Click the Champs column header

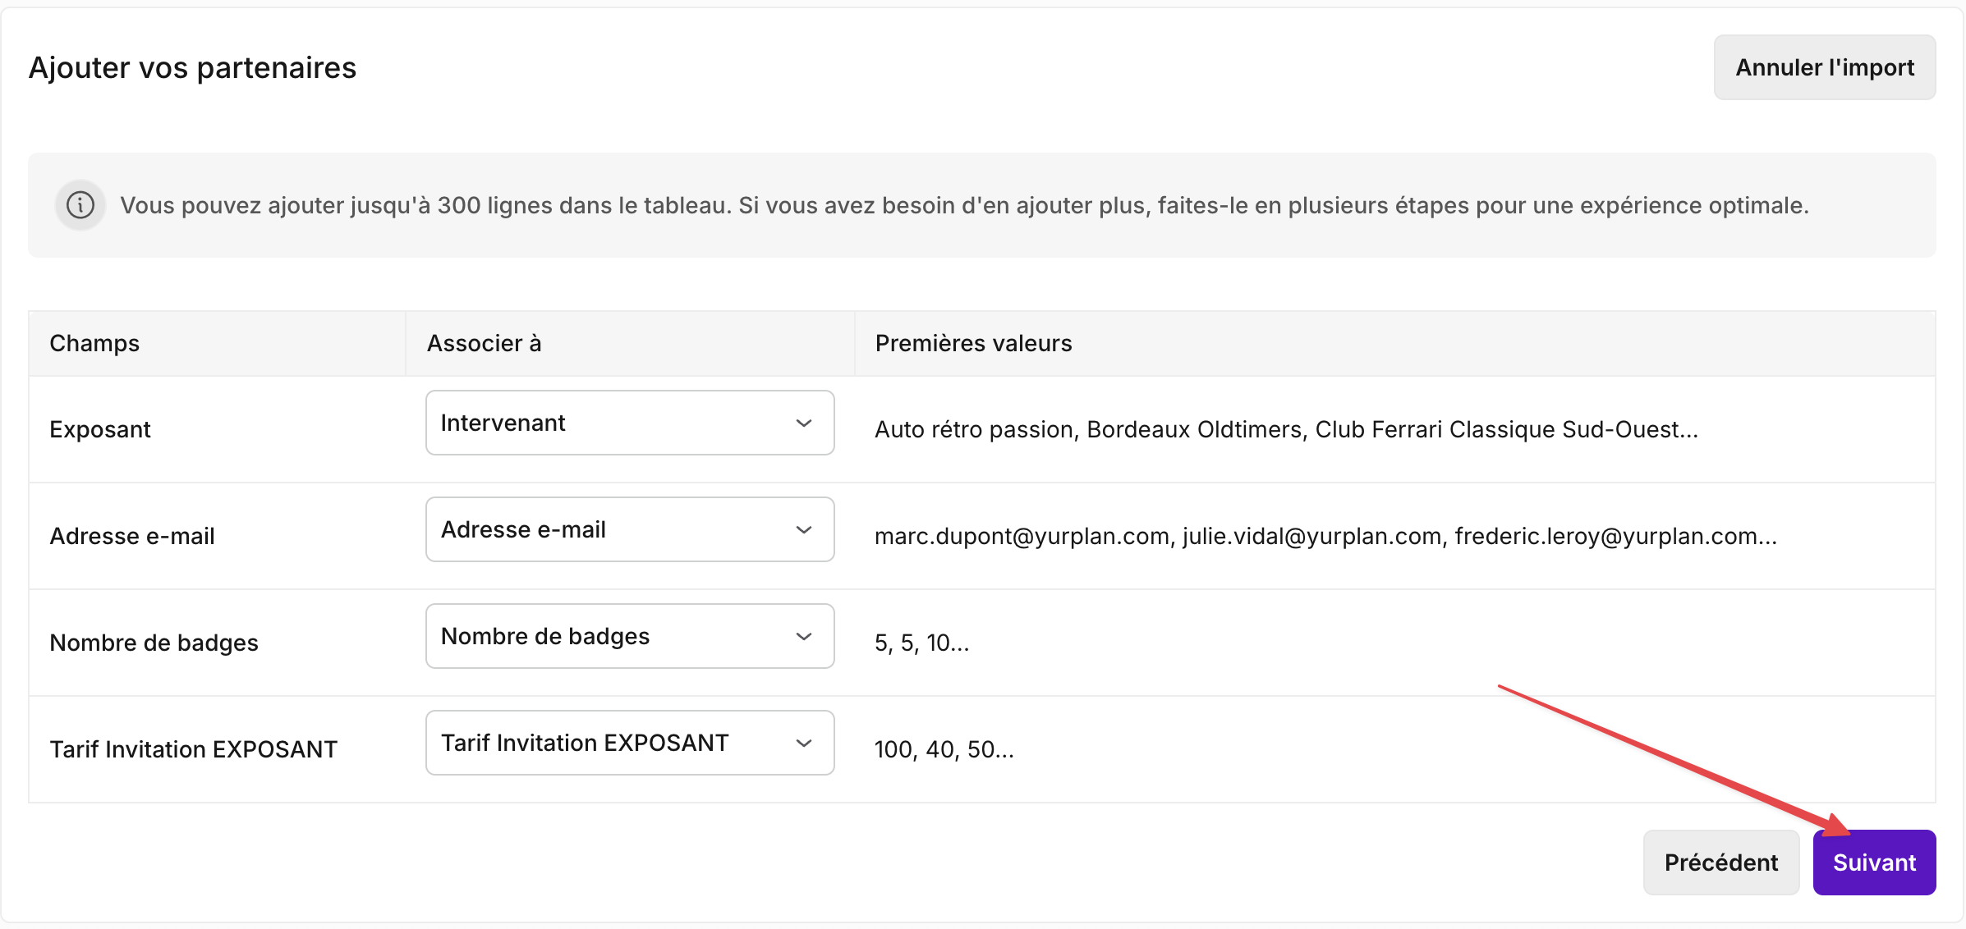pos(94,343)
